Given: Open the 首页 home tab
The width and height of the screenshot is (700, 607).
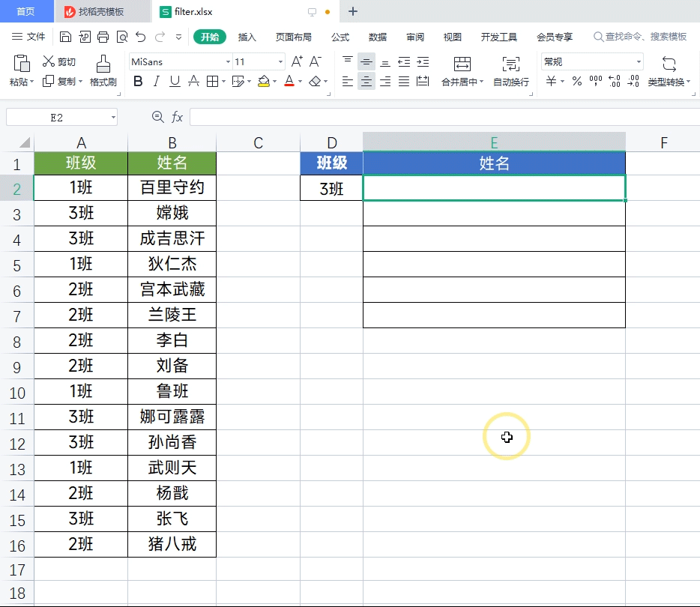Looking at the screenshot, I should pos(26,11).
